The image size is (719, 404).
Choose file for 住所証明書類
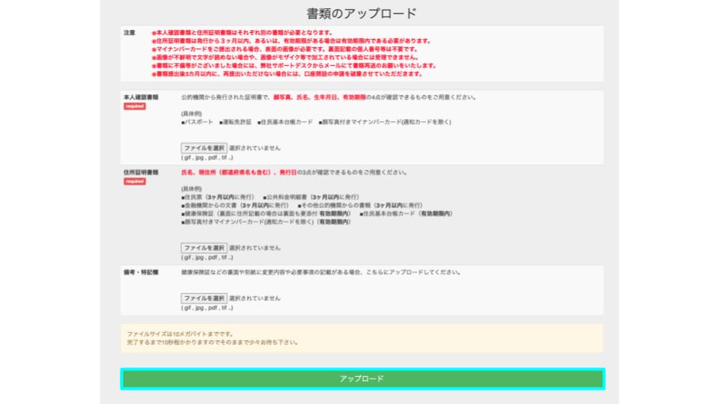coord(204,248)
